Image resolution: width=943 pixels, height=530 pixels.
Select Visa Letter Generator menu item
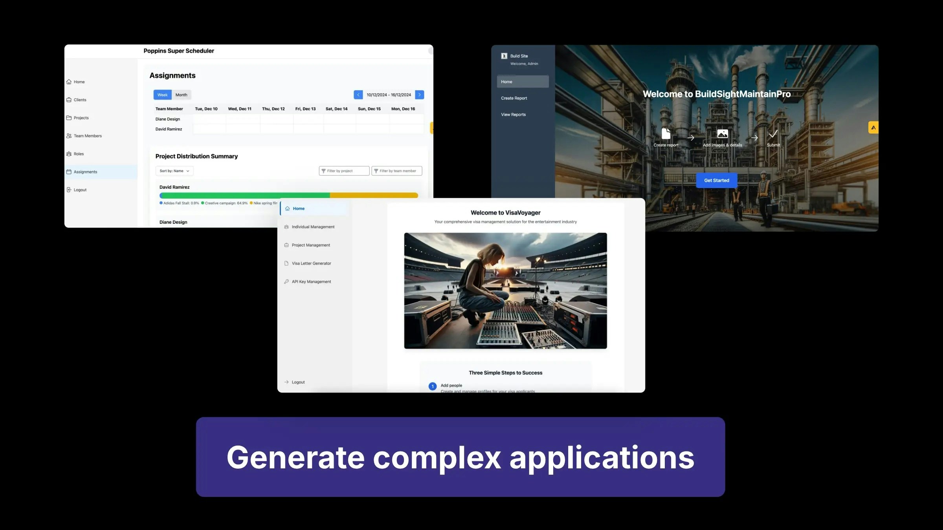click(x=311, y=263)
